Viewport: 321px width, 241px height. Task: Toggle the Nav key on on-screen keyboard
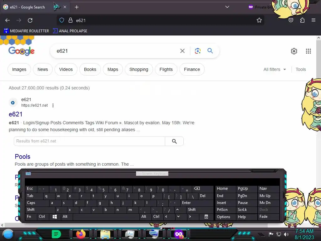(268, 189)
